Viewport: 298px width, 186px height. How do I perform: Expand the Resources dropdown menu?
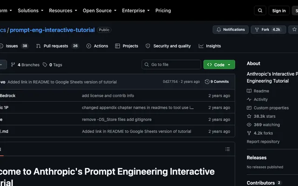click(63, 11)
